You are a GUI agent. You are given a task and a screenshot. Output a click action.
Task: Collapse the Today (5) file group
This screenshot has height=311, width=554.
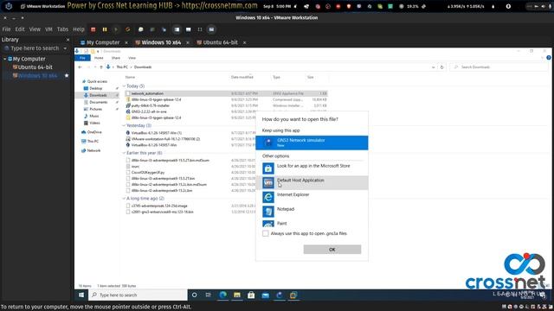tap(124, 86)
